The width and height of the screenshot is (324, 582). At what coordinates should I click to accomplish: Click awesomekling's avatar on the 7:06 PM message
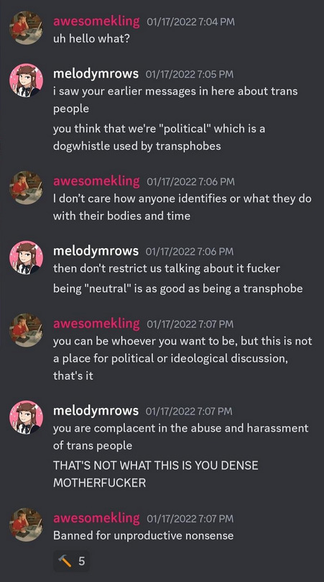coord(26,188)
